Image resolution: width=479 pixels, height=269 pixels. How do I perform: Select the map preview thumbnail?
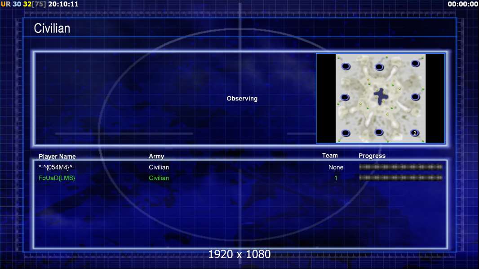tap(380, 98)
